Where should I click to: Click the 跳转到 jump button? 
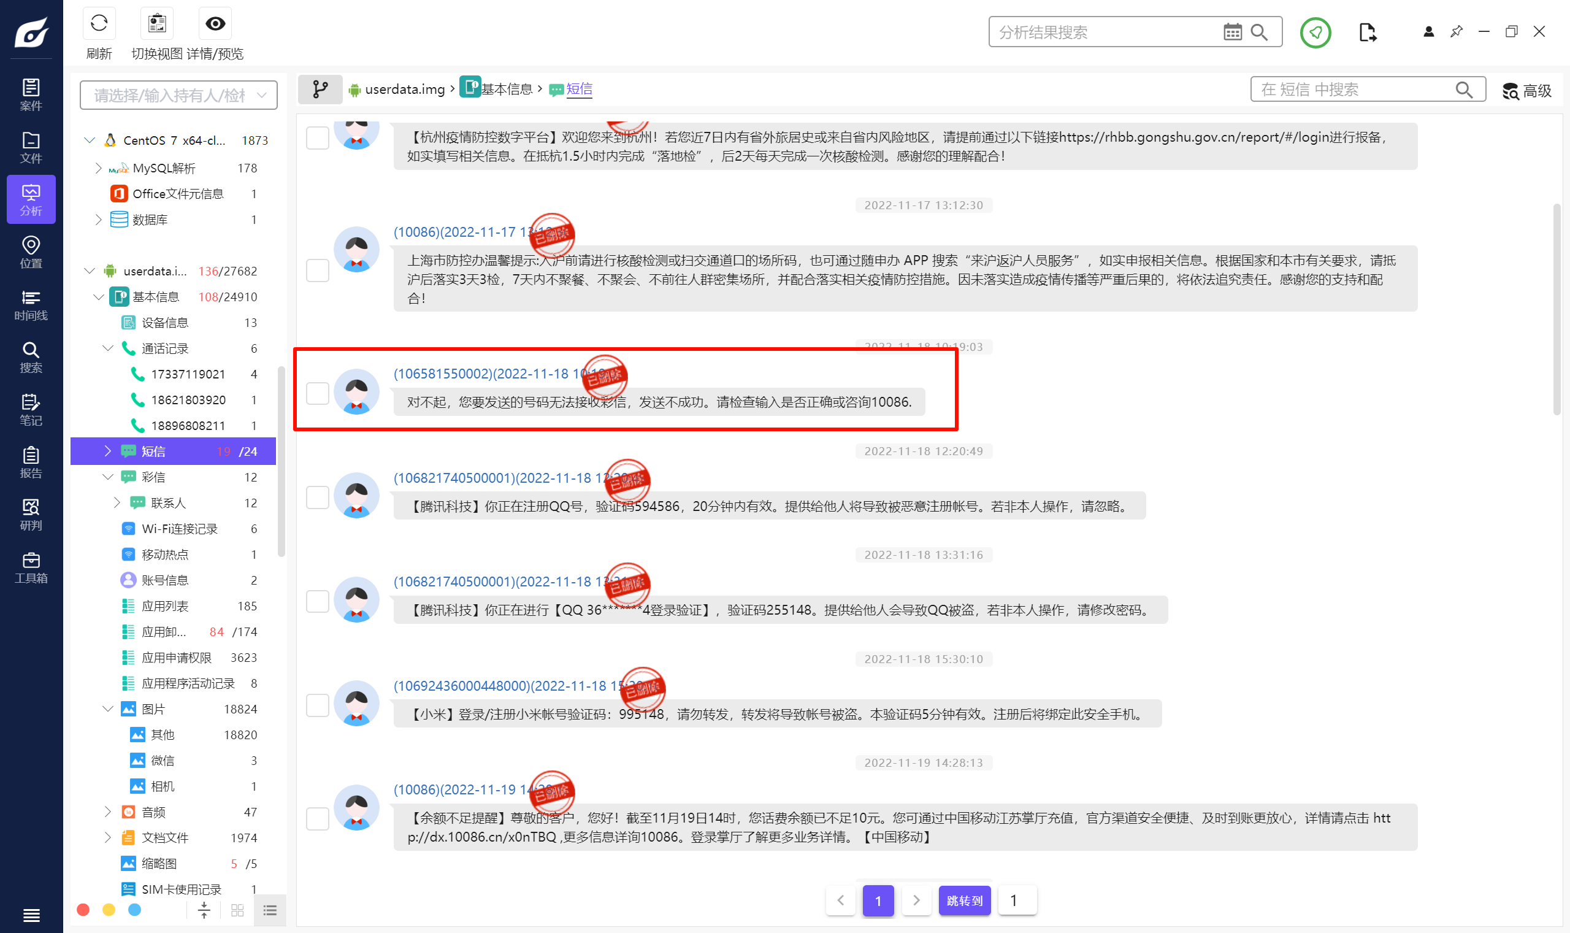pyautogui.click(x=964, y=900)
